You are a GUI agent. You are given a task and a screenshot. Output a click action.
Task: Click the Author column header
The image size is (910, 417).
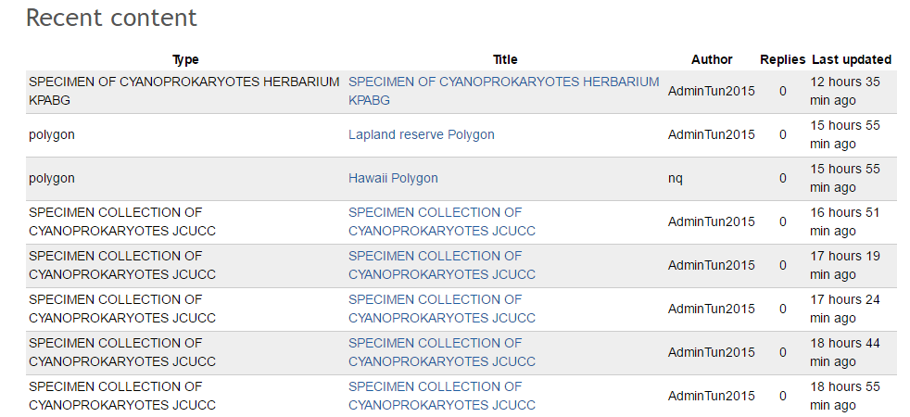click(x=712, y=59)
